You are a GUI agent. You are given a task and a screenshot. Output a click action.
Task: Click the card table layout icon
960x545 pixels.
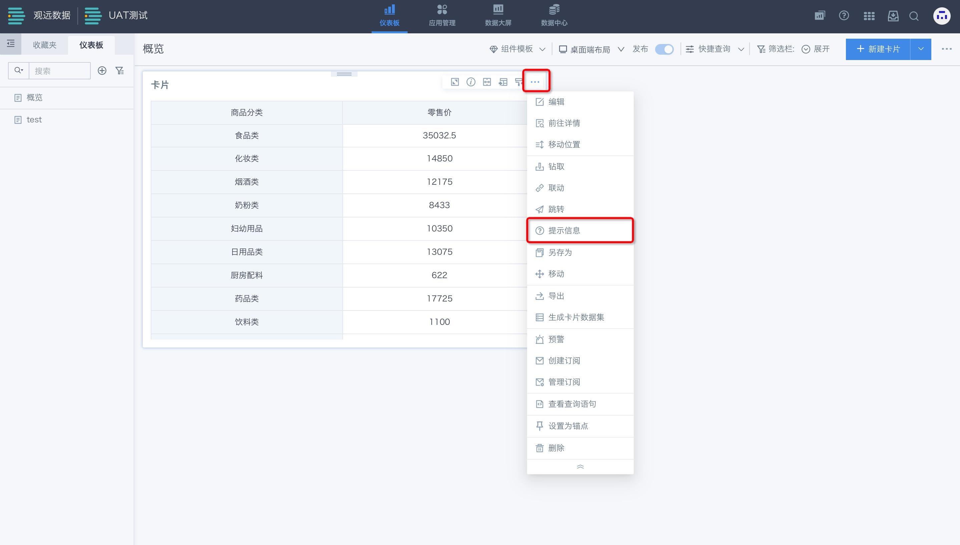(503, 82)
